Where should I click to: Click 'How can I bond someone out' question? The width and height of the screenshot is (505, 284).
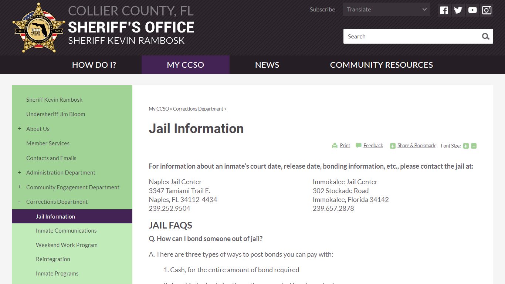[x=206, y=239]
